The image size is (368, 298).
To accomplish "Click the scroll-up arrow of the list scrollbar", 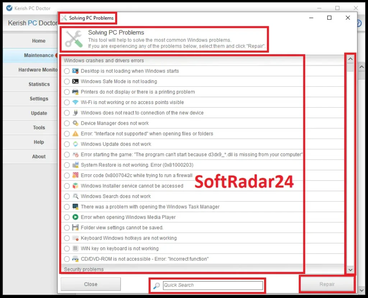I will [x=350, y=58].
